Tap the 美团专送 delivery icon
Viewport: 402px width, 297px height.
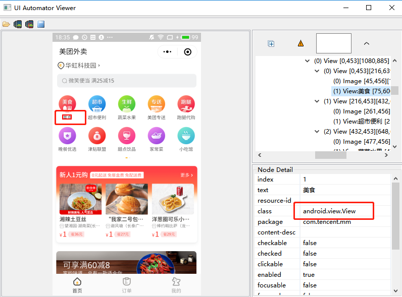(x=157, y=104)
